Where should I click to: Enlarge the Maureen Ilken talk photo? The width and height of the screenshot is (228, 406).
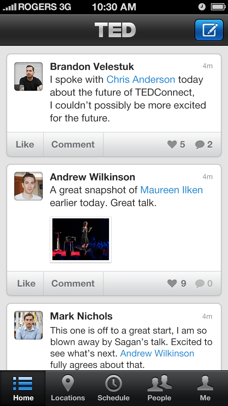81,239
